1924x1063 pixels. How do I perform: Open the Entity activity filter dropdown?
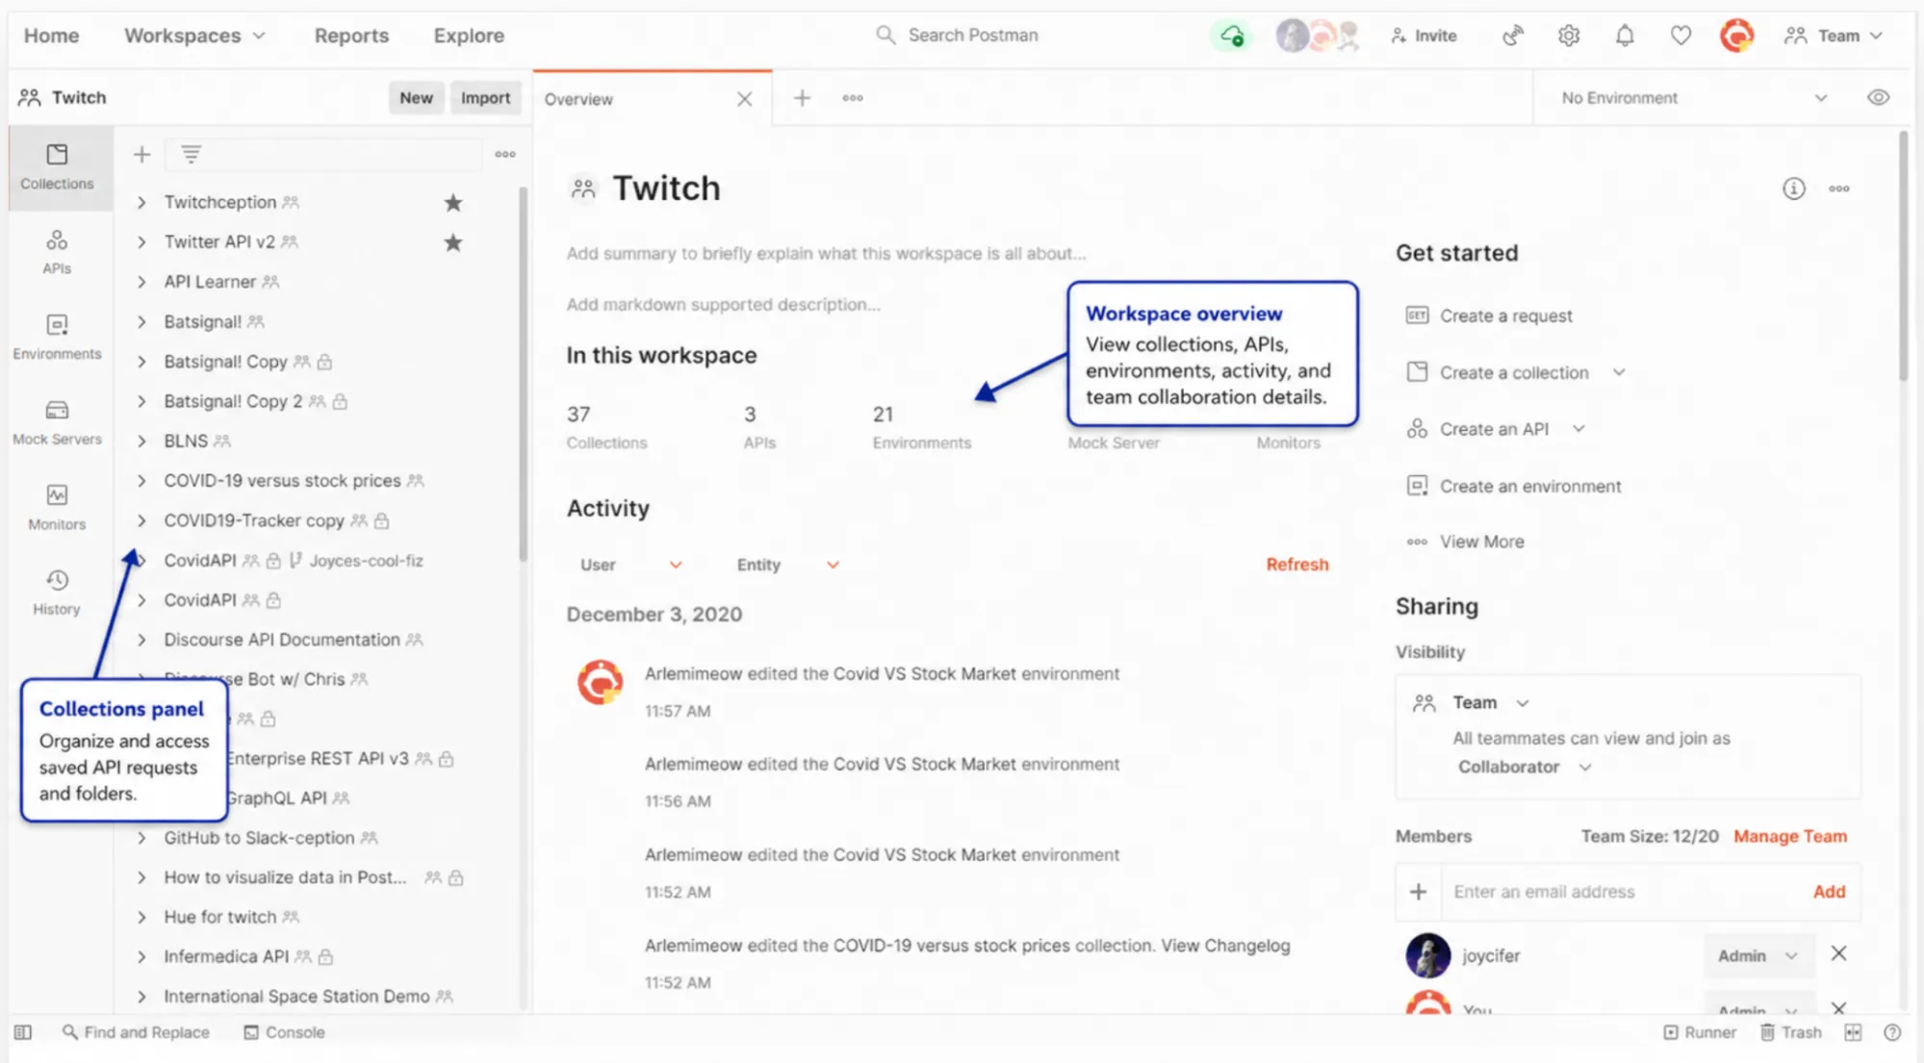click(787, 565)
